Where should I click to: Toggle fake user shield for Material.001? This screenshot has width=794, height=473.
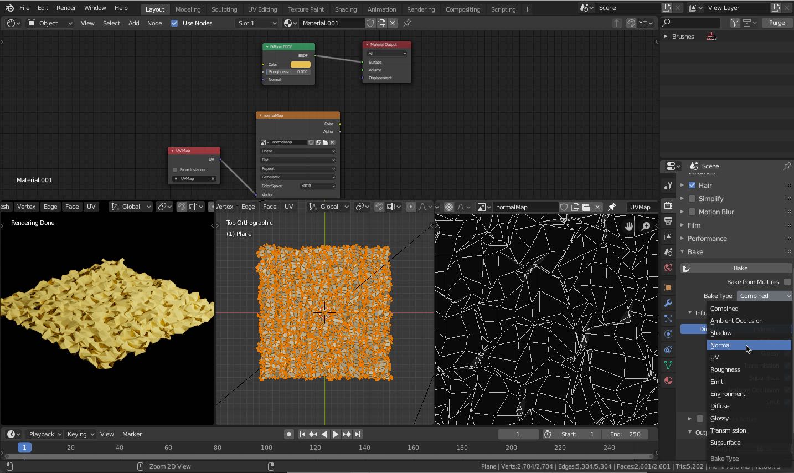coord(370,23)
